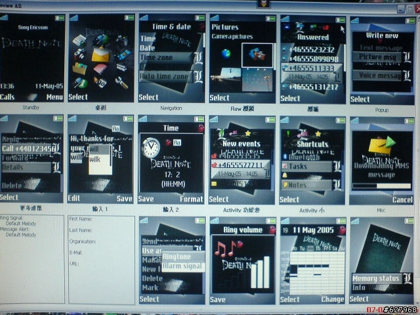Click the envelope MMS download icon
The width and height of the screenshot is (420, 315).
[382, 145]
